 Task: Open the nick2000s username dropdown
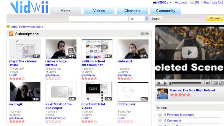pyautogui.click(x=162, y=2)
